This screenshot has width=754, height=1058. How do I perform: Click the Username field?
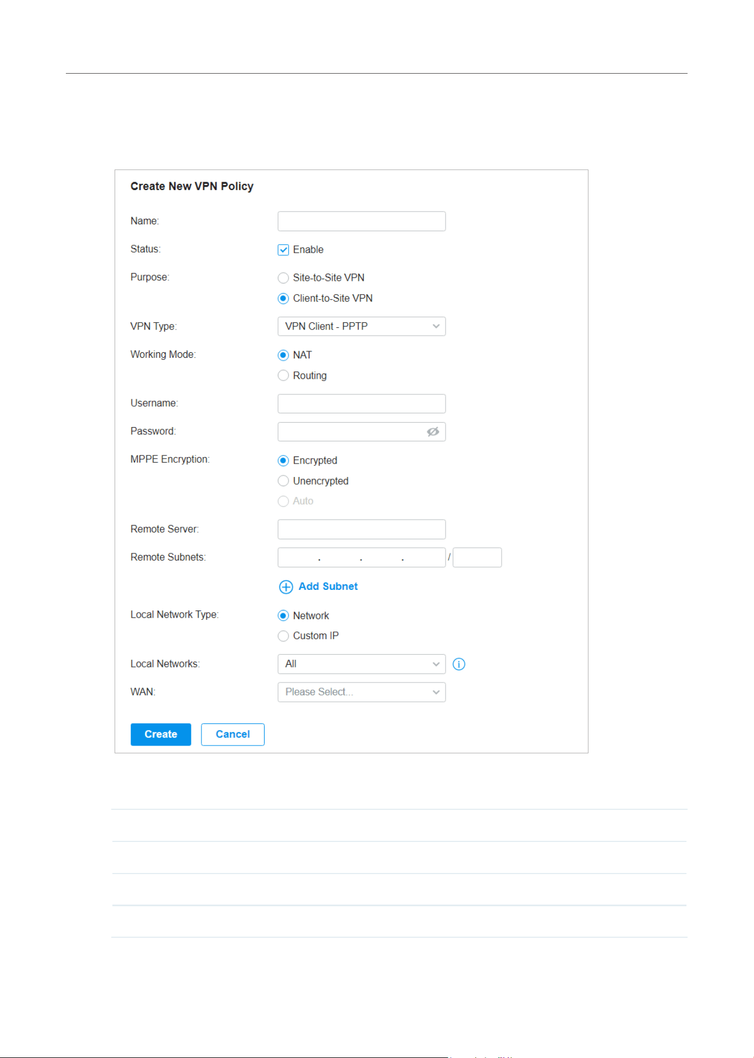click(x=361, y=404)
